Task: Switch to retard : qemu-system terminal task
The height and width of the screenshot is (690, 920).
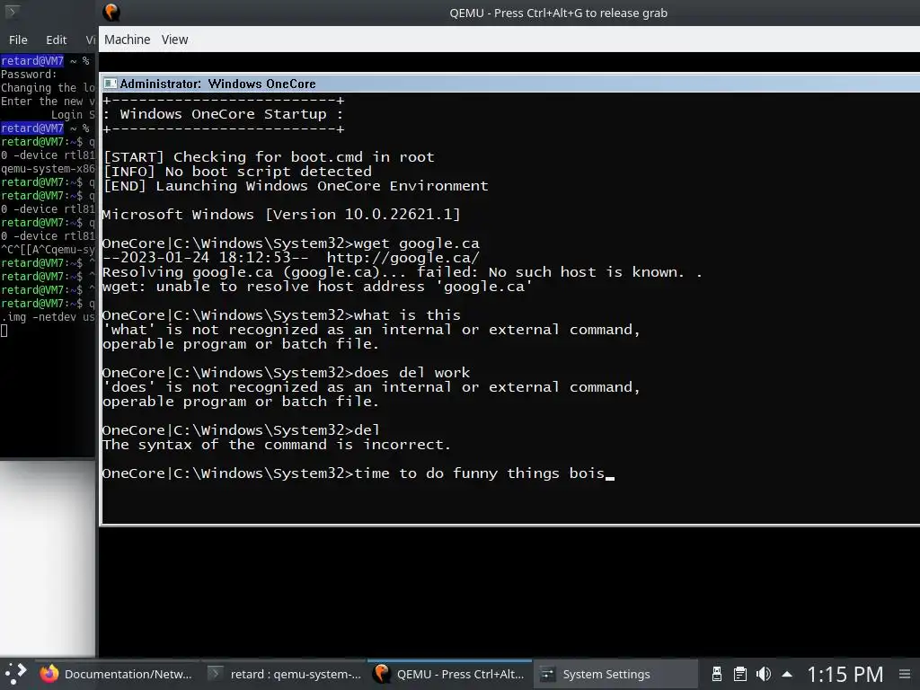Action: coord(285,674)
